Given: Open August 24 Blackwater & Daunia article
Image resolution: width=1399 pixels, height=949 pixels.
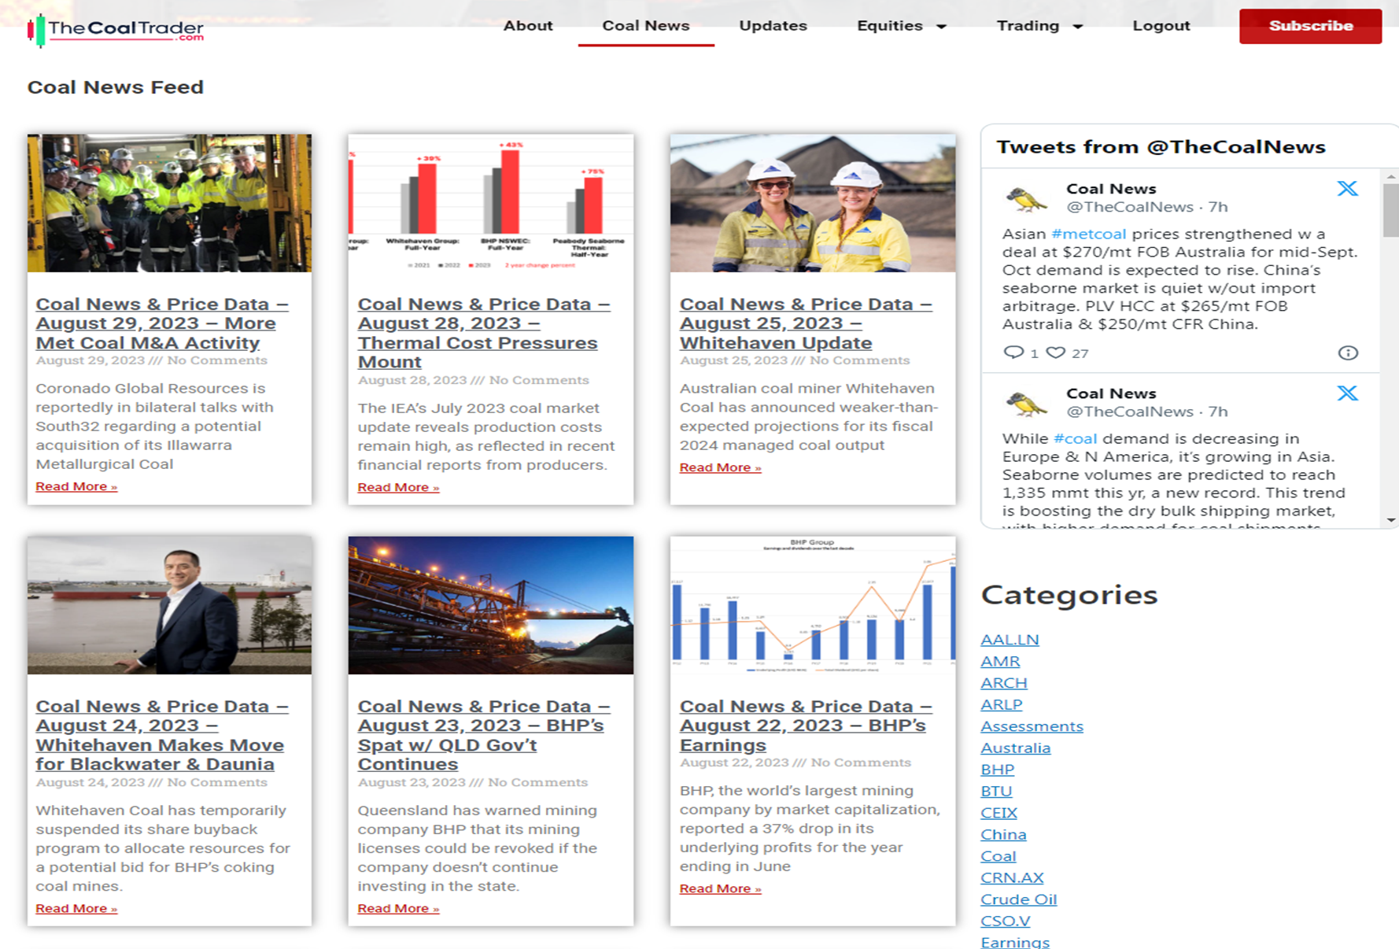Looking at the screenshot, I should click(x=161, y=735).
